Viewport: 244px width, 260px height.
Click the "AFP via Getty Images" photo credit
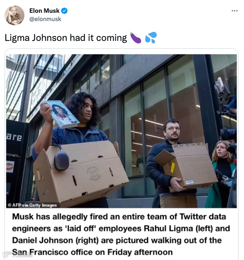pyautogui.click(x=32, y=205)
